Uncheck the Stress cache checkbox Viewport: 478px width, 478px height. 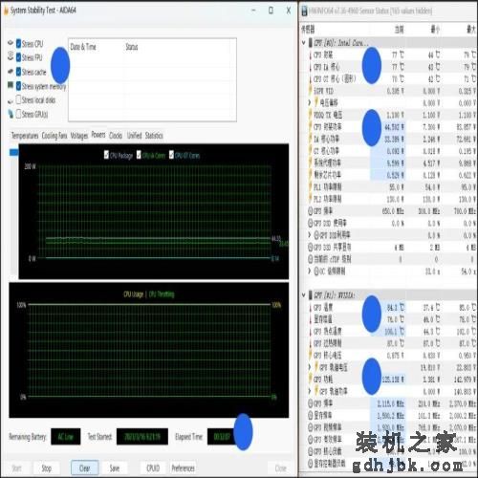click(x=18, y=72)
